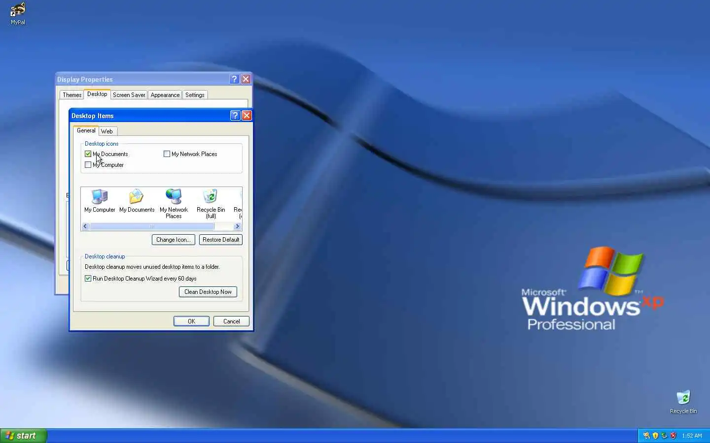
Task: Close the Display Properties window
Action: (x=246, y=79)
